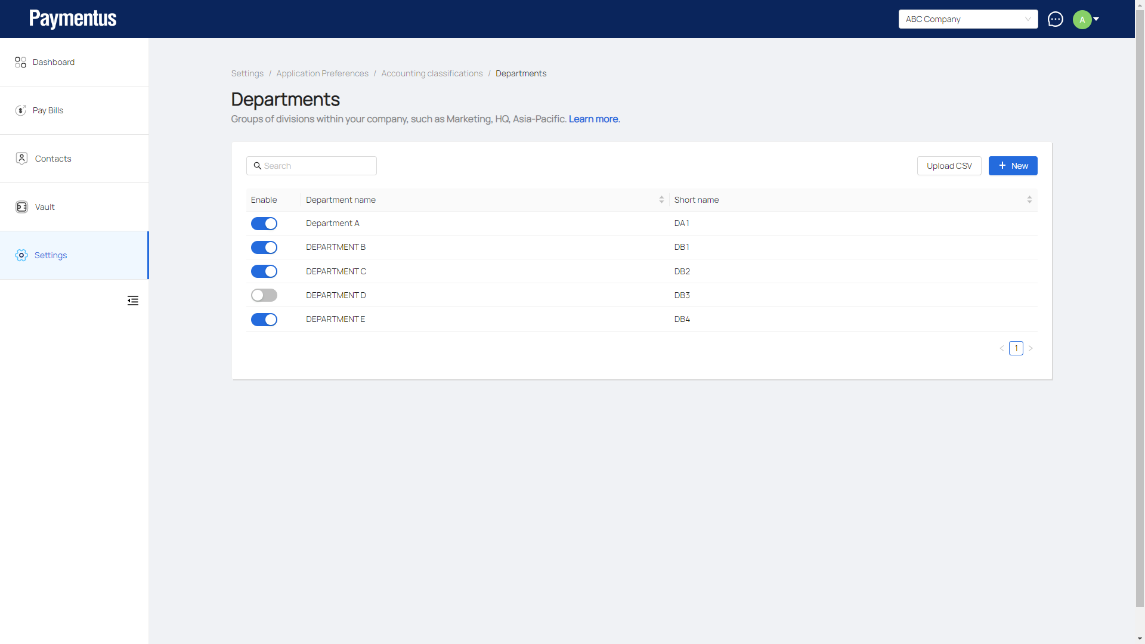Turn off the DEPARTMENT E toggle

click(264, 320)
